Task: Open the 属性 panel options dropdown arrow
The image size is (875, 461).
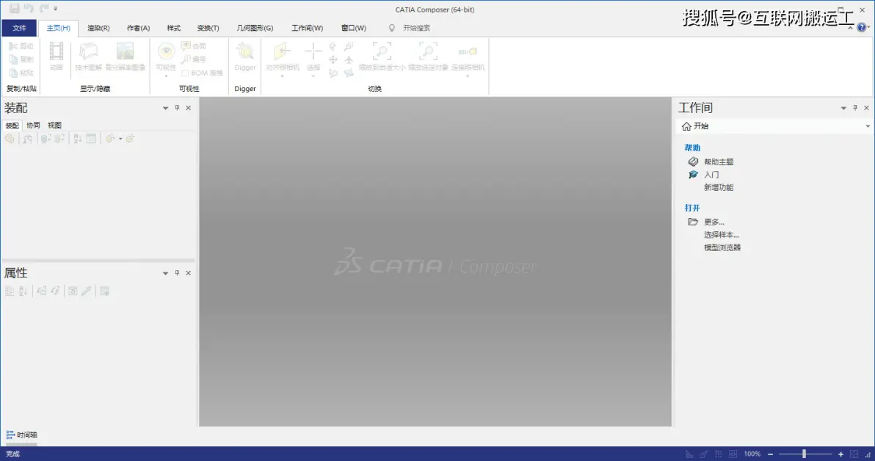Action: tap(165, 274)
